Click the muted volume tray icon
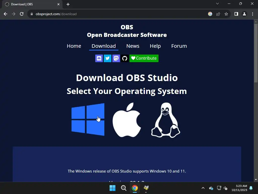 (225, 188)
